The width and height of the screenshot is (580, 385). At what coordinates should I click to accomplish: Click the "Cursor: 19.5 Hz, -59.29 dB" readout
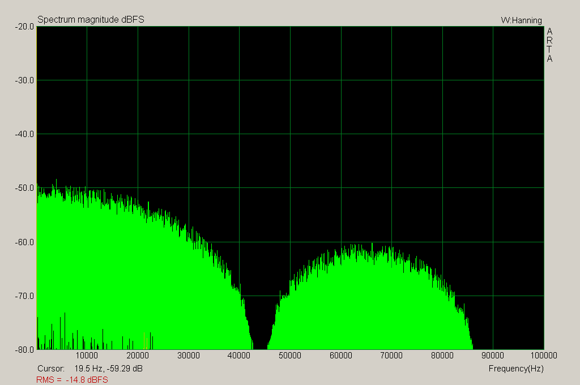click(x=90, y=369)
